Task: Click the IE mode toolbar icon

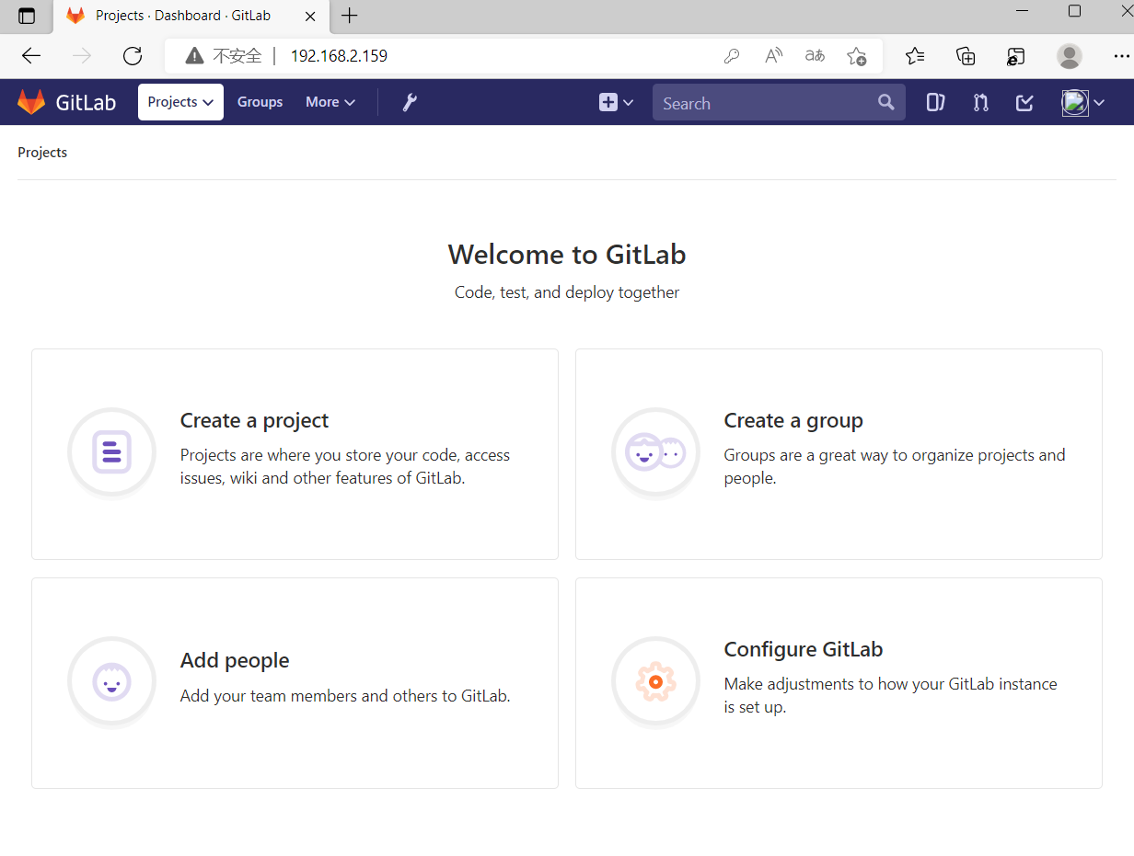Action: point(1015,56)
